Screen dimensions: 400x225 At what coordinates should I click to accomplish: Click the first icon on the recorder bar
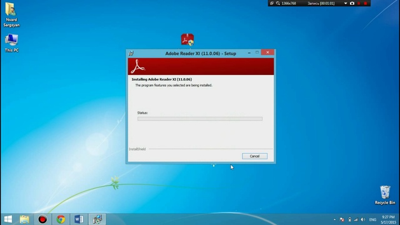point(272,3)
